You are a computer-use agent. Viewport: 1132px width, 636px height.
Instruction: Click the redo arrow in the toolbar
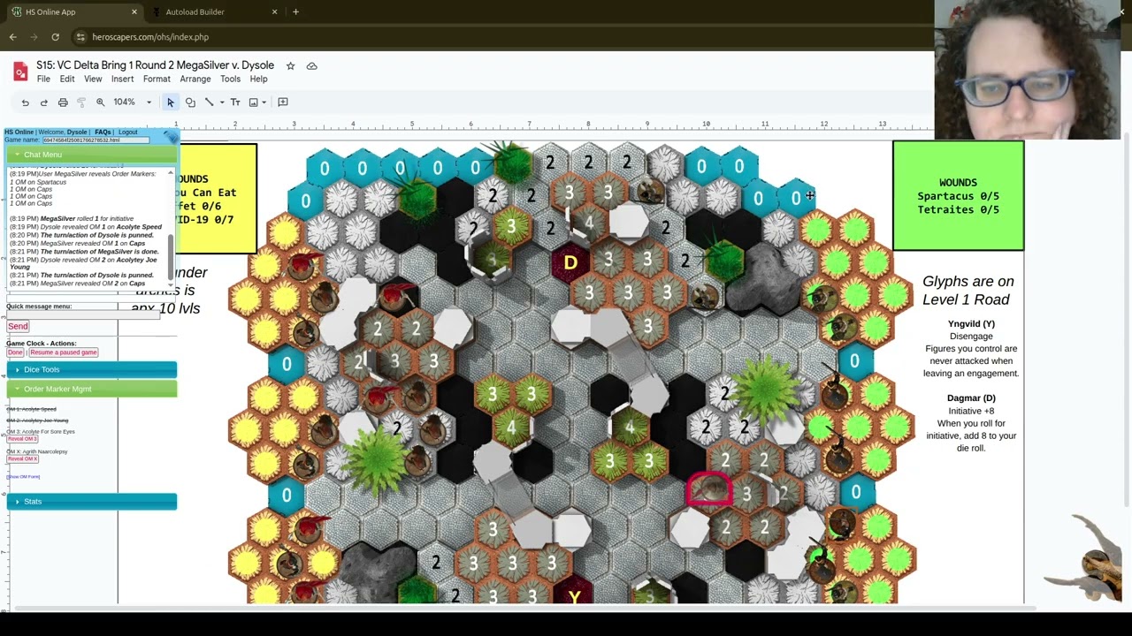[x=43, y=102]
